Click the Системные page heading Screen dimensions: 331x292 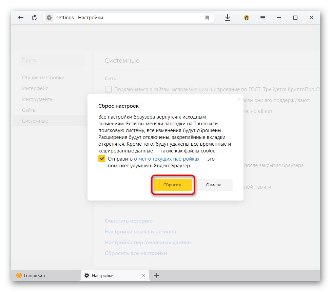tap(122, 61)
